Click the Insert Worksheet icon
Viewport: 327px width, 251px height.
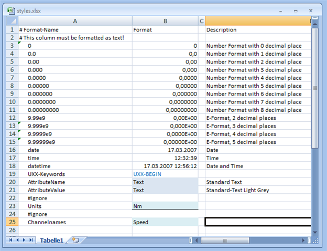(75, 240)
